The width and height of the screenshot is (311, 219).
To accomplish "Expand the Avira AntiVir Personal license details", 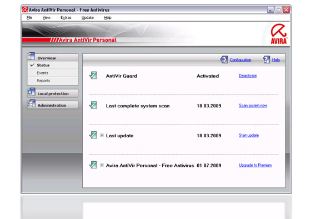I will 102,165.
